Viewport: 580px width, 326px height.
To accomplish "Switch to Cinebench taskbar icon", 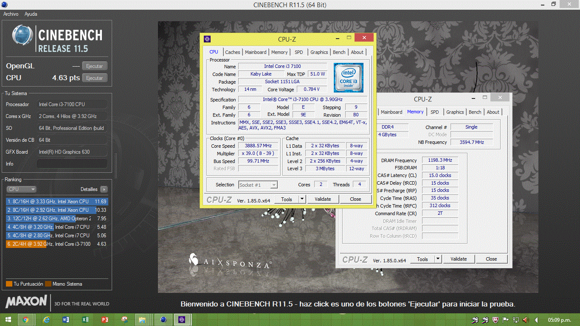I will click(x=163, y=320).
